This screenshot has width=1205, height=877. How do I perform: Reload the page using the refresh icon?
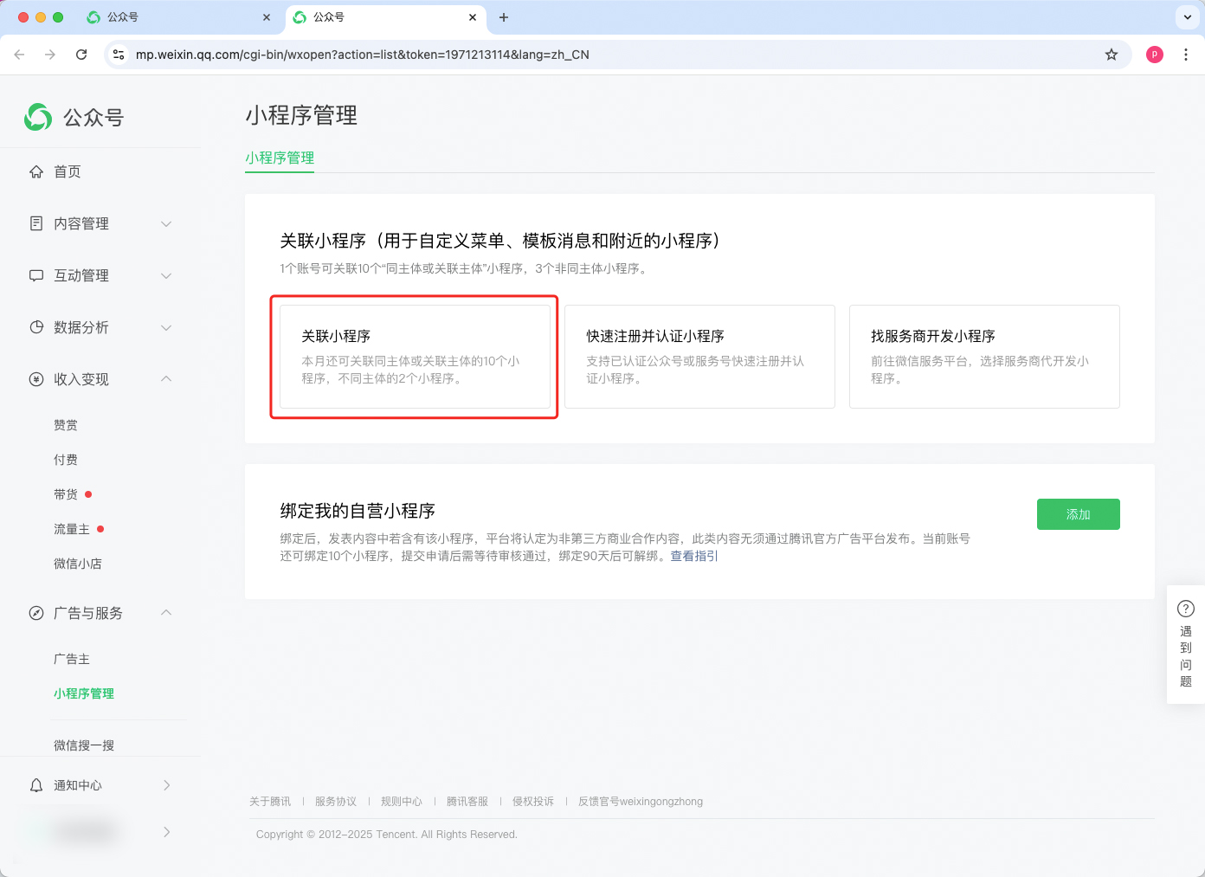(81, 55)
